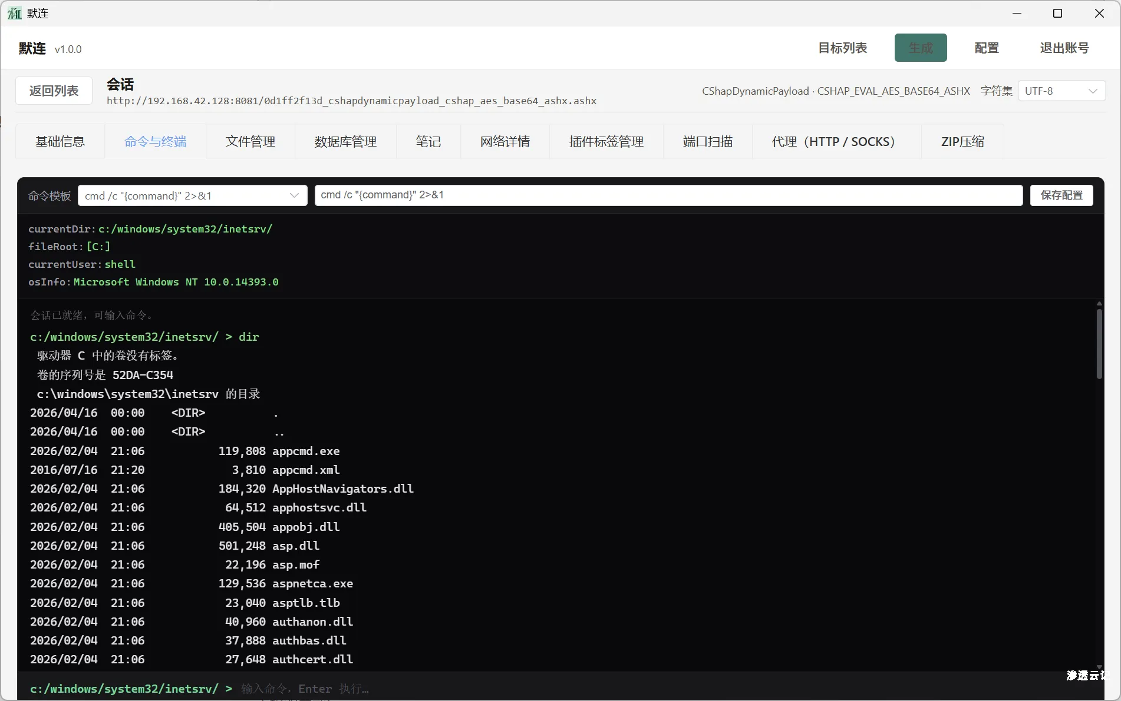Click 返回列表 to go back
This screenshot has height=701, width=1121.
[x=53, y=91]
